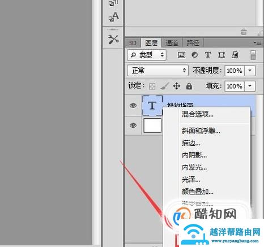264x247 pixels.
Task: Filter for type layers icon
Action: 208,55
